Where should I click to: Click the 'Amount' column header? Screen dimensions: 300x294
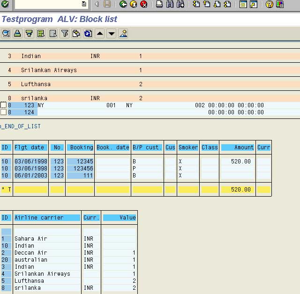238,147
